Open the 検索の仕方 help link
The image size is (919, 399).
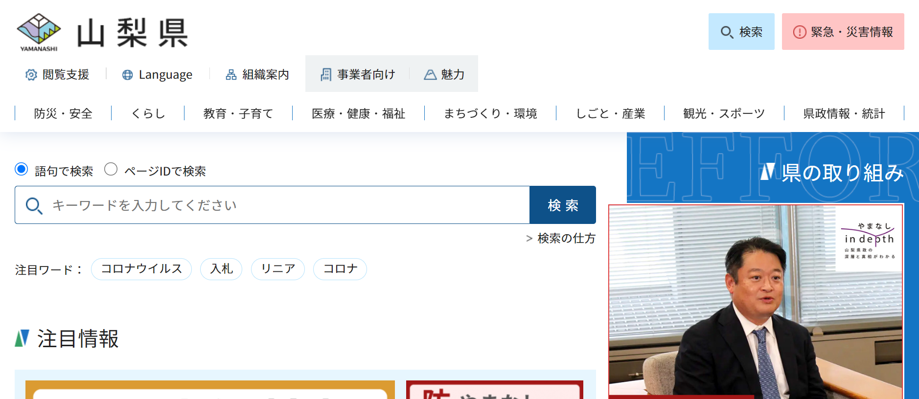(561, 238)
